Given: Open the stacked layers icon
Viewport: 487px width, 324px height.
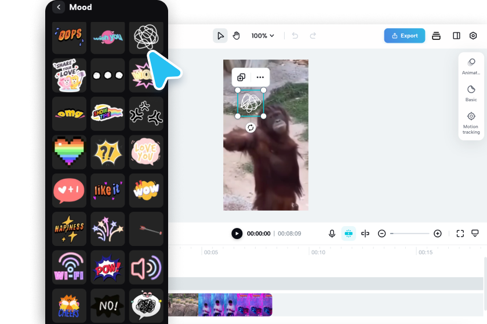Looking at the screenshot, I should [x=436, y=36].
